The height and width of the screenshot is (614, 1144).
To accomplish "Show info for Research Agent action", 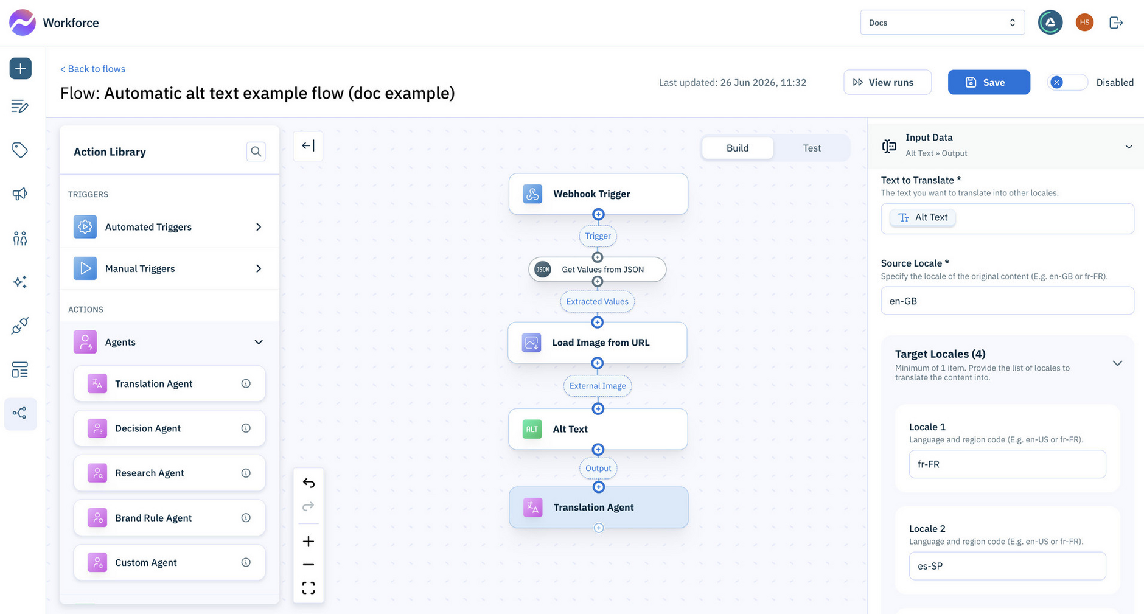I will pyautogui.click(x=246, y=473).
